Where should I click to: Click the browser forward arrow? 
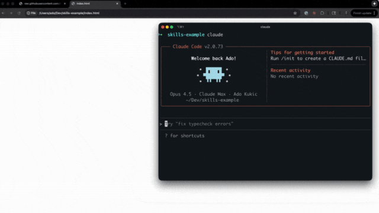(x=11, y=13)
